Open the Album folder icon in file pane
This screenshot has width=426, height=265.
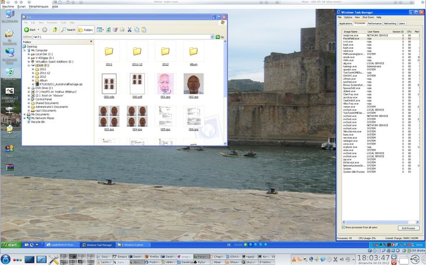click(193, 51)
